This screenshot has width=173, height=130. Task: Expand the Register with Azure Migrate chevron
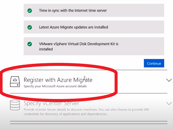coord(169,80)
